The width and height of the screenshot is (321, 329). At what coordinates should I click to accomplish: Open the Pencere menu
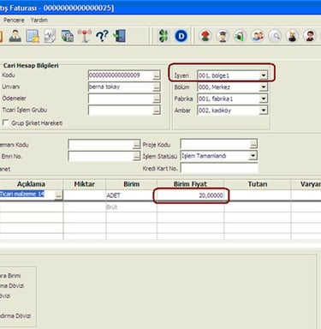14,21
